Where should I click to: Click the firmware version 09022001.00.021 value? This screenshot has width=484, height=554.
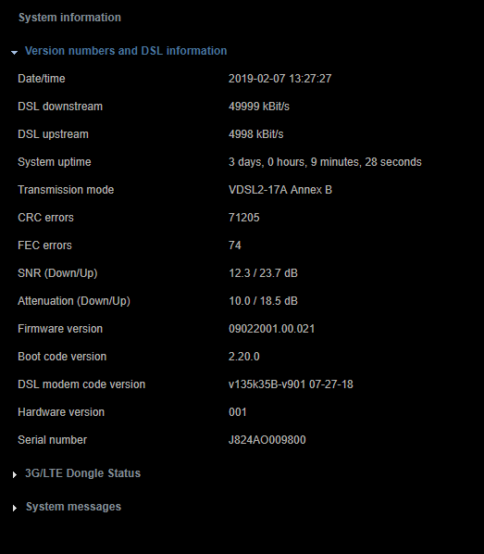click(x=271, y=329)
